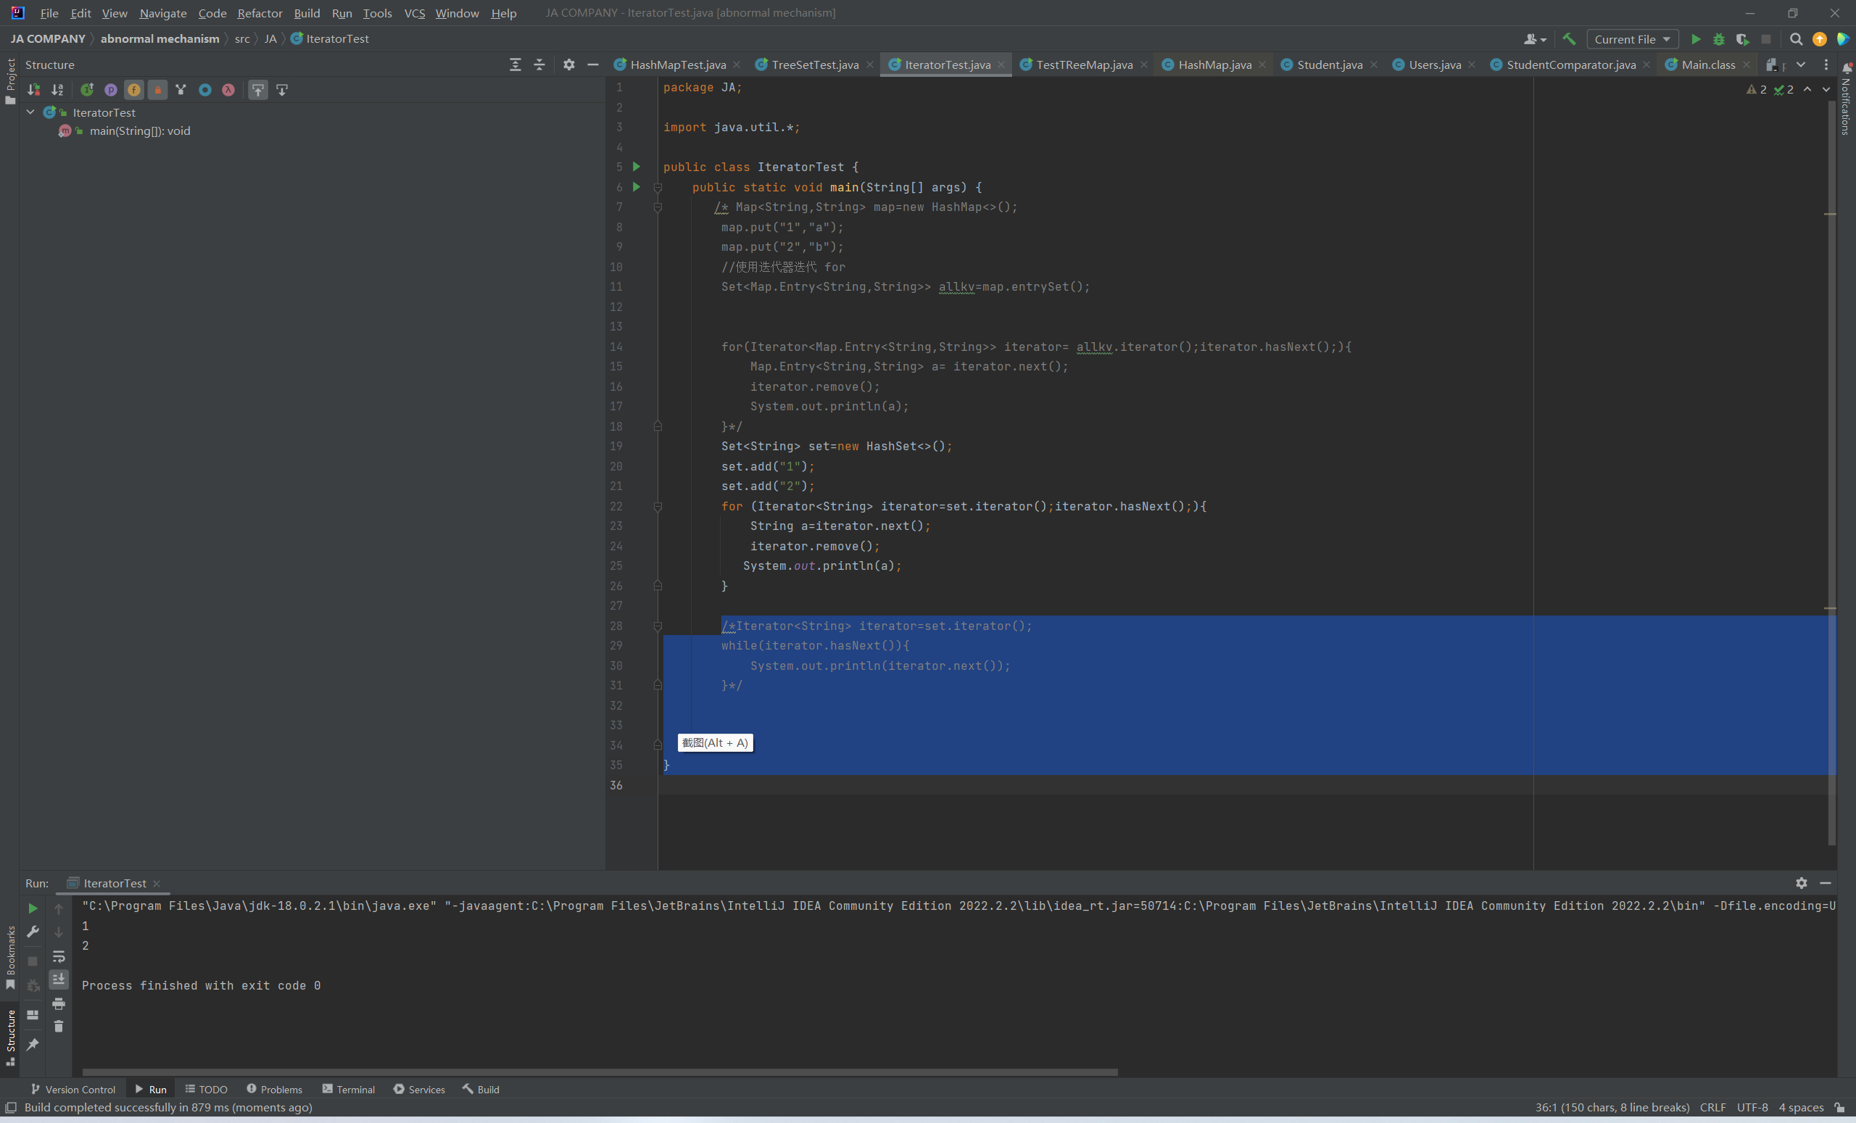Toggle Always Select Opened Element in Structure
1856x1123 pixels.
click(258, 90)
